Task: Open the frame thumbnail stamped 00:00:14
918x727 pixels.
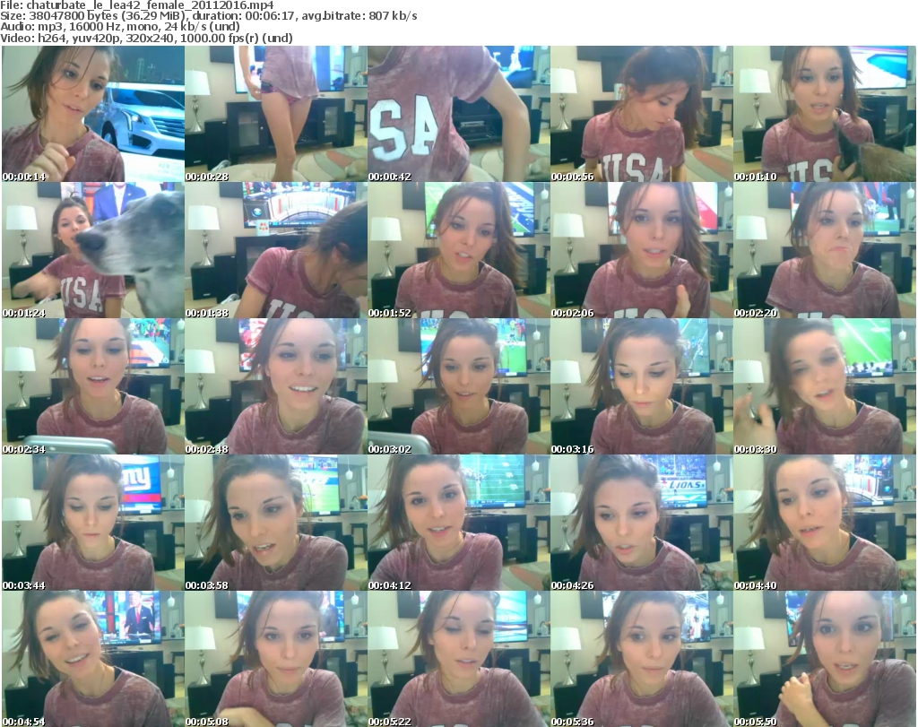Action: (x=93, y=114)
